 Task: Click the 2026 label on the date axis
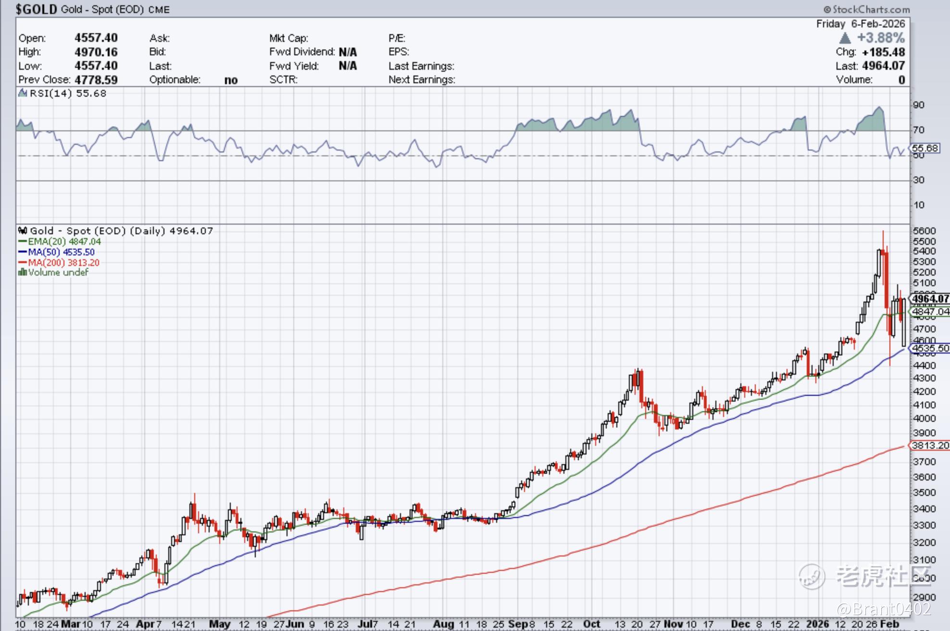click(817, 624)
